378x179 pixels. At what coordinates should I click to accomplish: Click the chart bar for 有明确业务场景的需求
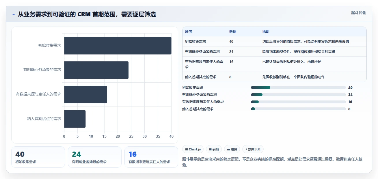[96, 70]
